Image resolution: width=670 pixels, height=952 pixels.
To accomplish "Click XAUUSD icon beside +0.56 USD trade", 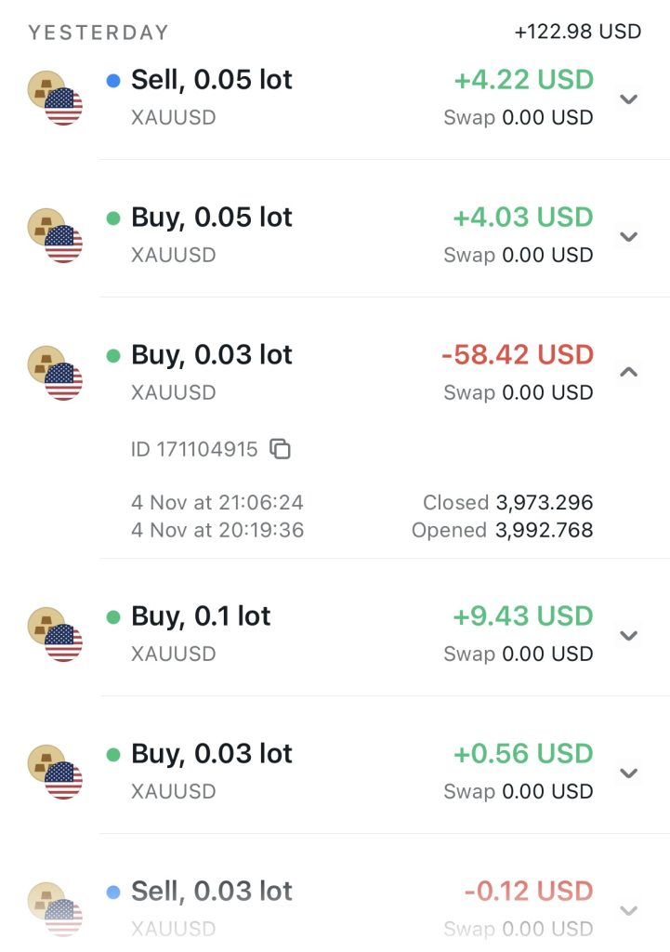I will (x=55, y=772).
